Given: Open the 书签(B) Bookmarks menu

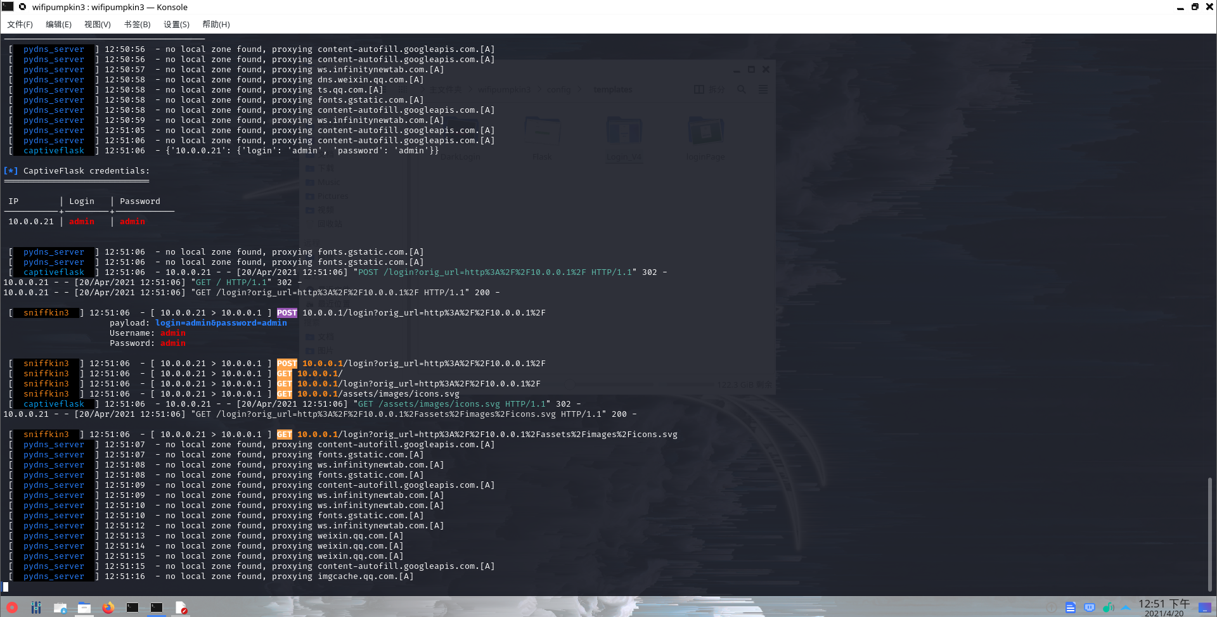Looking at the screenshot, I should pyautogui.click(x=137, y=24).
